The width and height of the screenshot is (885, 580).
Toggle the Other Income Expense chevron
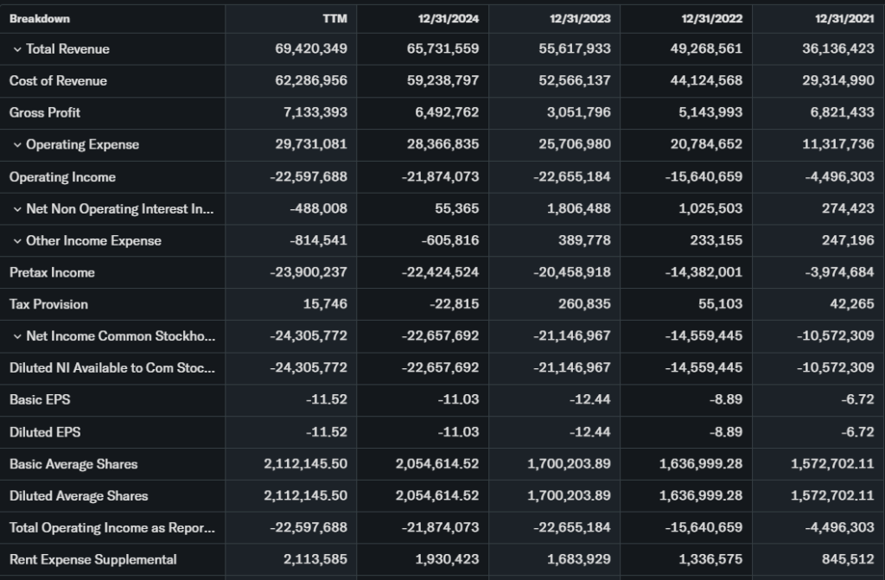17,241
